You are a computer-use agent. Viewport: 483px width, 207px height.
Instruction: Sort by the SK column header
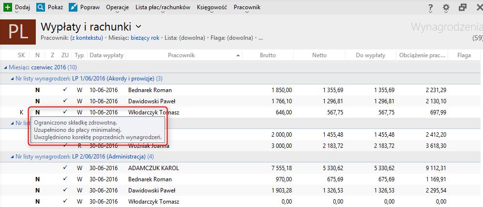(21, 56)
